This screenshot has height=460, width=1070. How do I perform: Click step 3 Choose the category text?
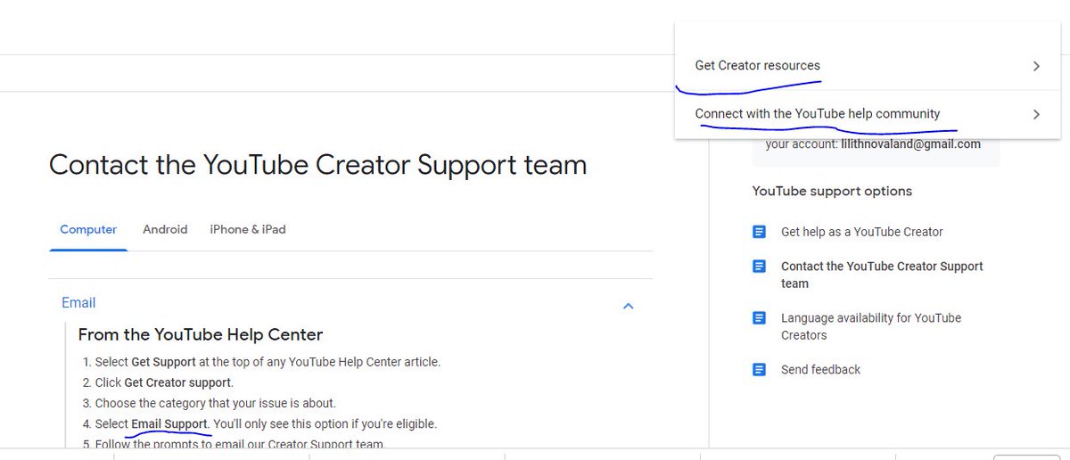[215, 403]
